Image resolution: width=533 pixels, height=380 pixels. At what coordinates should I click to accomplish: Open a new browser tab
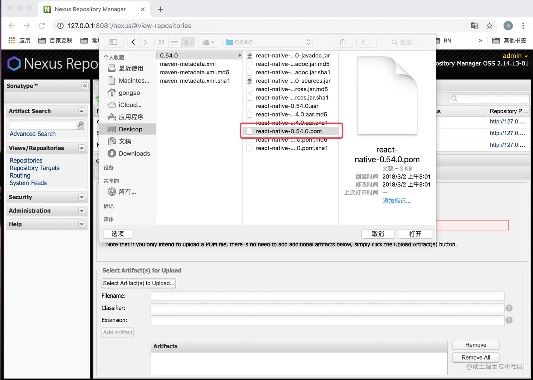160,10
